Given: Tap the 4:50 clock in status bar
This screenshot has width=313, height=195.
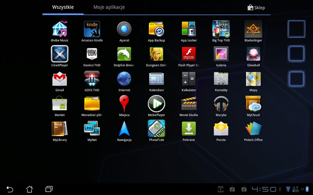Looking at the screenshot, I should pyautogui.click(x=264, y=189).
